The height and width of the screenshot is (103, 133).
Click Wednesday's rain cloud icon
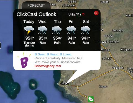click(x=42, y=30)
